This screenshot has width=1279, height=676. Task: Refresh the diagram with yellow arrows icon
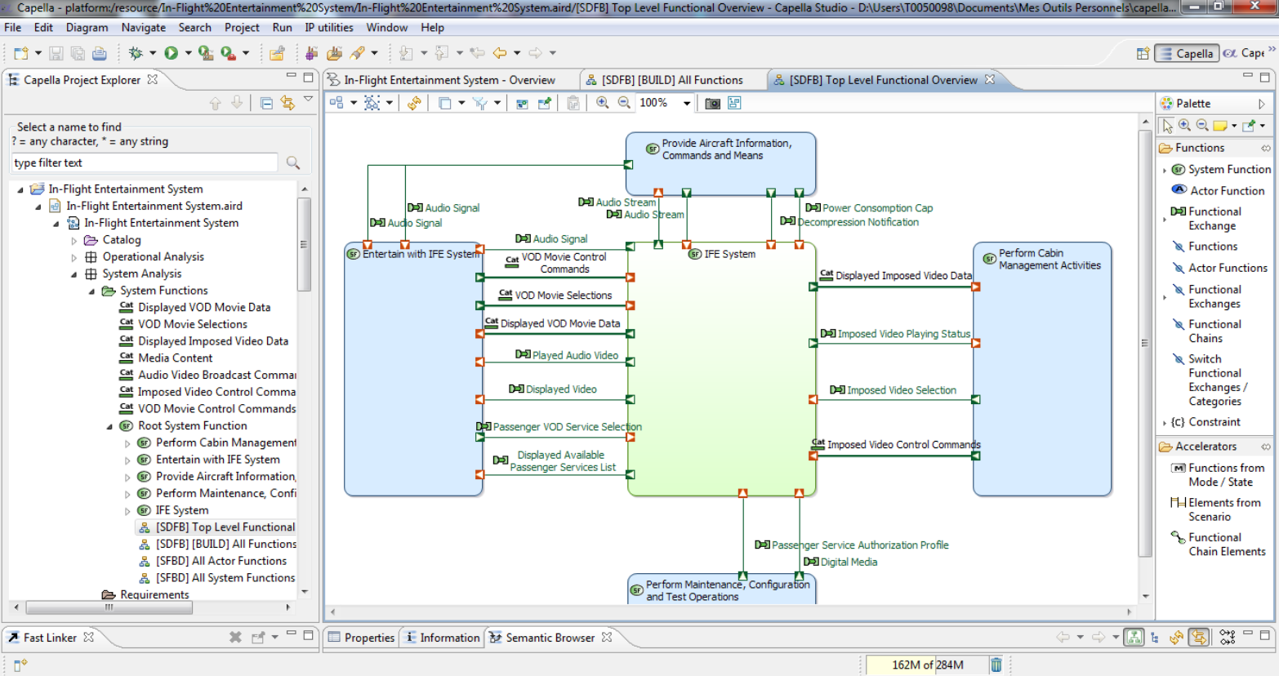[x=415, y=103]
